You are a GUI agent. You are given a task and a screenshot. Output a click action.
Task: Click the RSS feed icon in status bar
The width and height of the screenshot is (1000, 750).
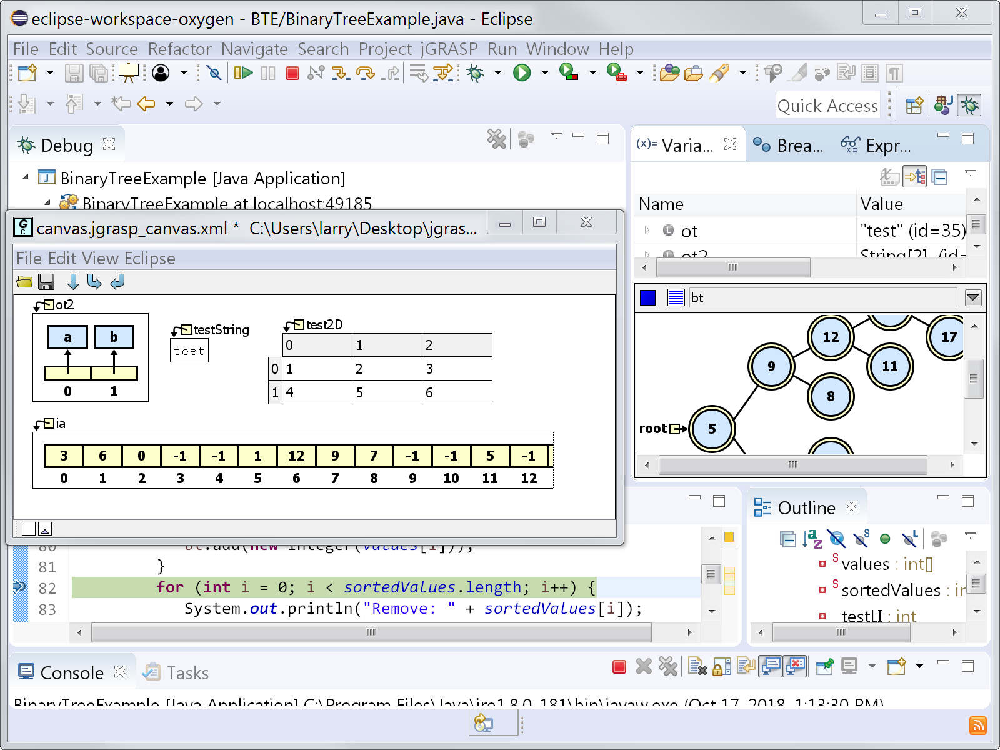(977, 725)
